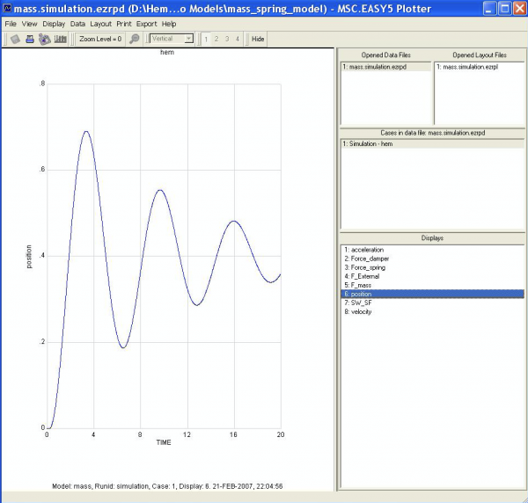Open the Export menu

click(x=146, y=24)
